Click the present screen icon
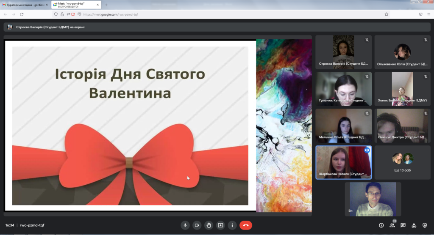Image resolution: width=434 pixels, height=235 pixels. (x=220, y=225)
